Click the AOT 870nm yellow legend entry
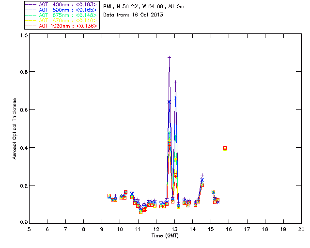This screenshot has height=248, width=310. coord(61,20)
